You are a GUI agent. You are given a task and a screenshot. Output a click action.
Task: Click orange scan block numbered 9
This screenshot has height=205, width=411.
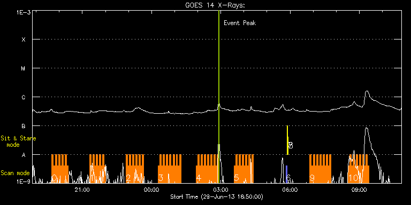click(x=320, y=169)
